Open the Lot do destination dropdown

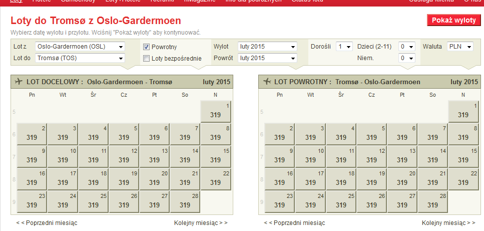[x=80, y=58]
